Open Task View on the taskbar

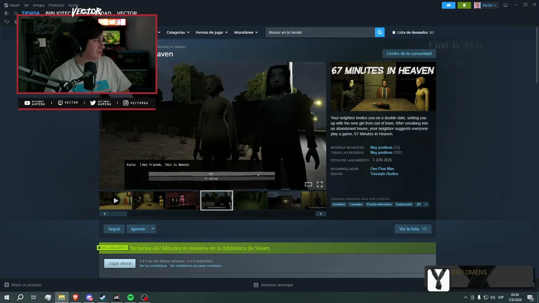34,298
